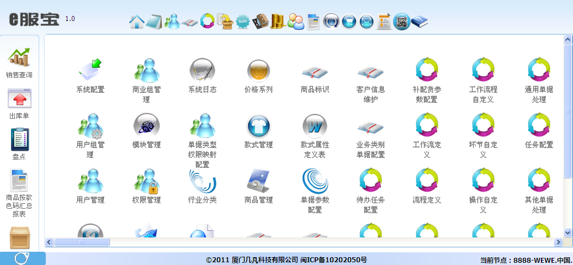Click the circular button at bottom-left sidebar
Screen dimensions: 573x265
(22, 258)
